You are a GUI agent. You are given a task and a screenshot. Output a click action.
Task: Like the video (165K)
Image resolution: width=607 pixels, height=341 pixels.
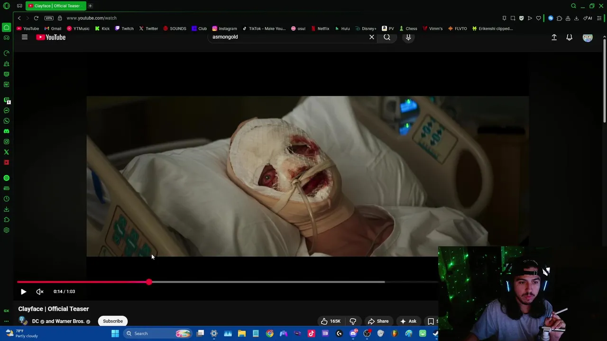pos(331,321)
